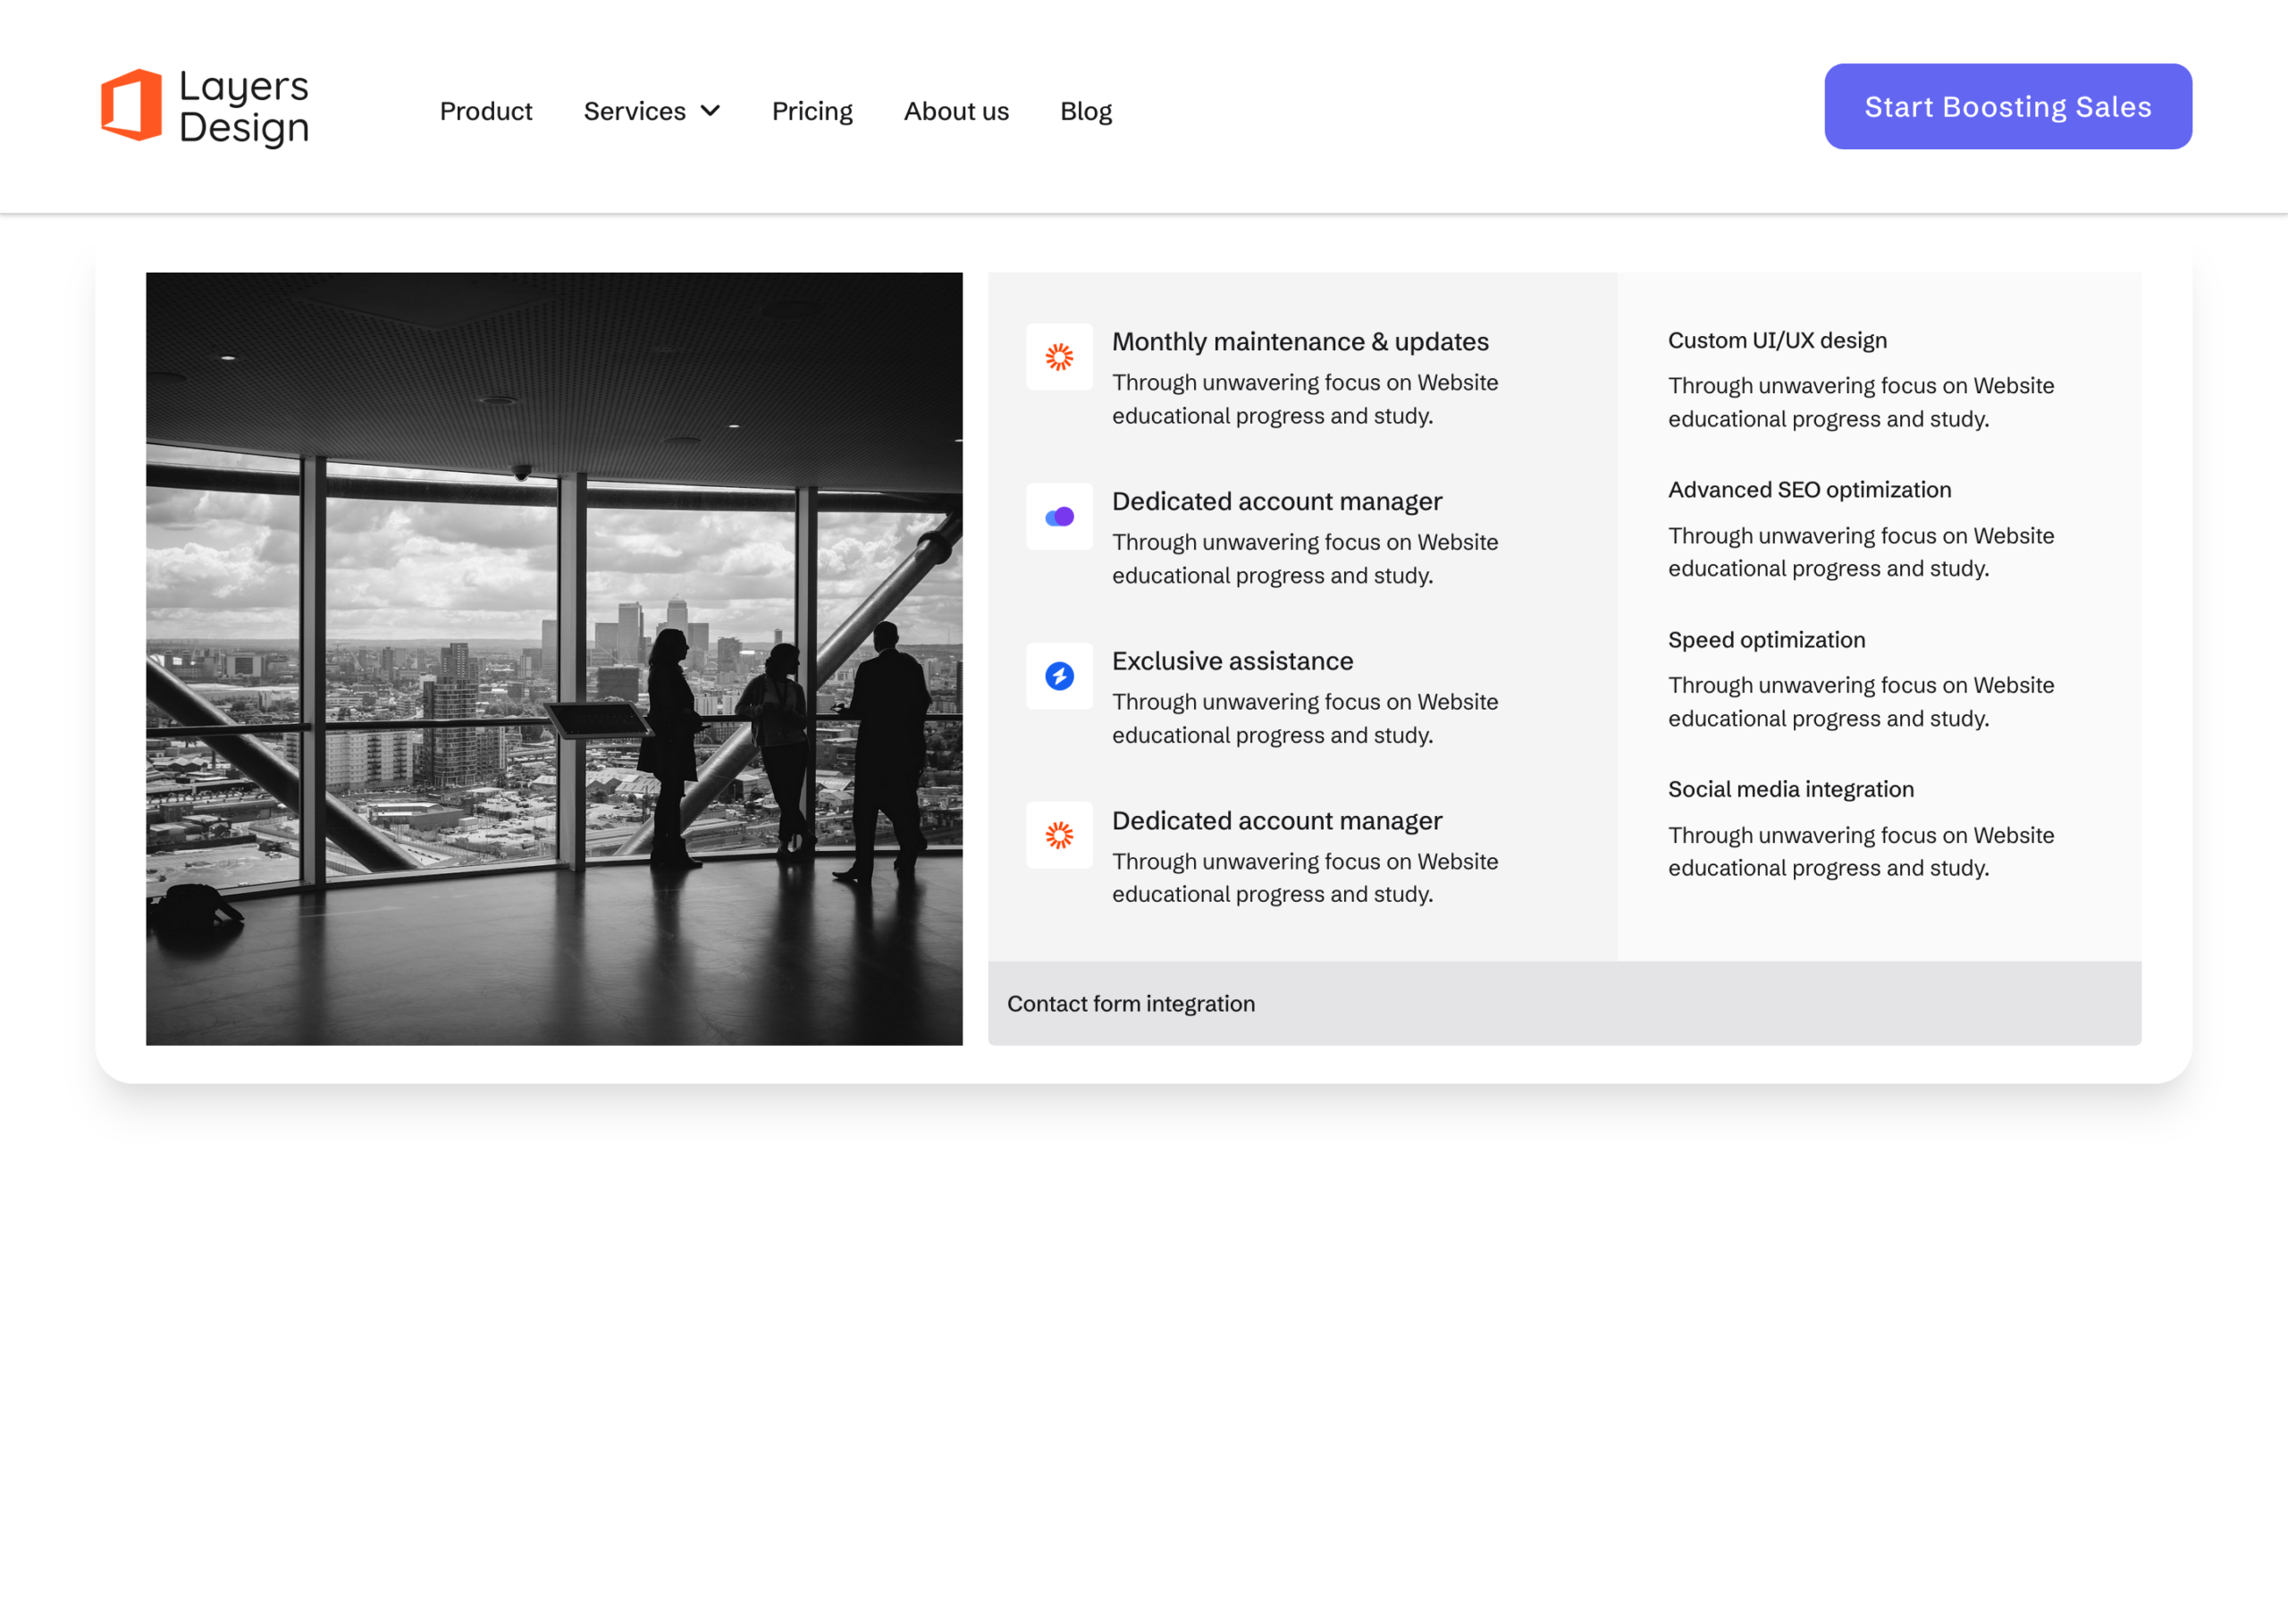
Task: Click the Layers Design orange logo icon
Action: click(x=131, y=105)
